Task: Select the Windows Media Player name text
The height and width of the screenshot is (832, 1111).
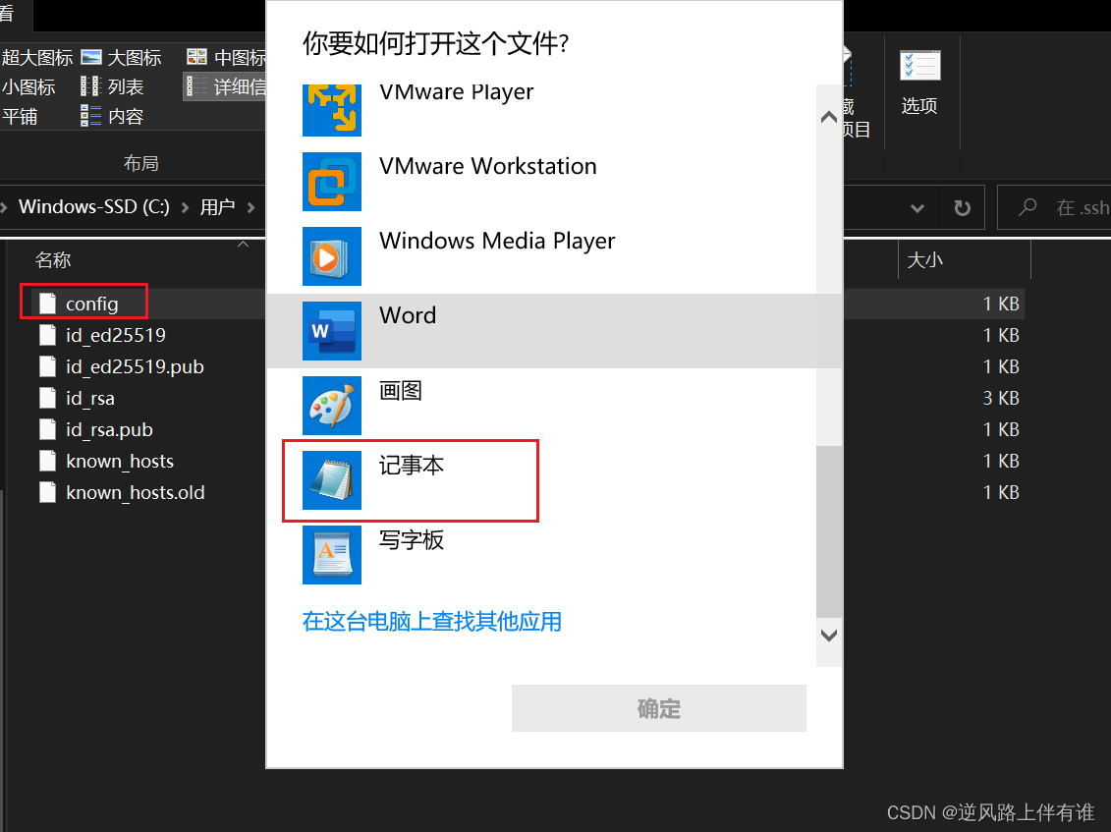Action: tap(497, 241)
